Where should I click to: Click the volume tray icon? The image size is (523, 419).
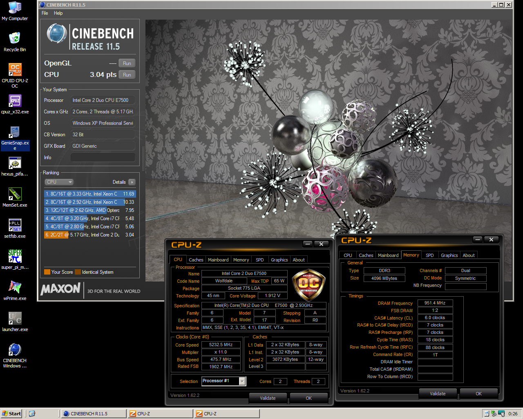pos(501,414)
